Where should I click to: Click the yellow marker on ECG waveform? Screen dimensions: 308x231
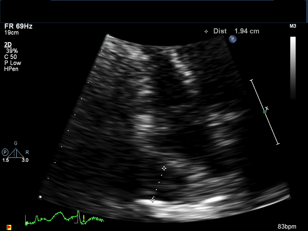[x=84, y=217]
